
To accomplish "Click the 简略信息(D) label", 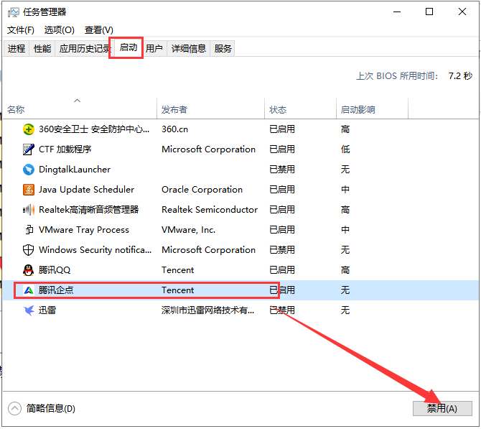I will (51, 409).
